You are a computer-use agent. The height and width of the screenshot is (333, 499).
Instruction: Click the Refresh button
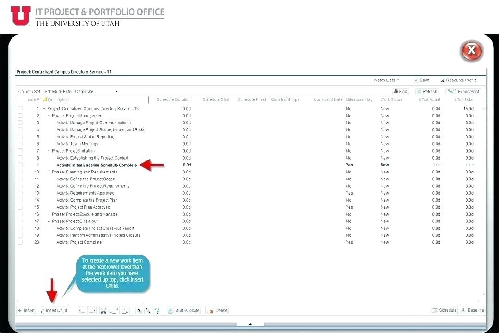(427, 92)
